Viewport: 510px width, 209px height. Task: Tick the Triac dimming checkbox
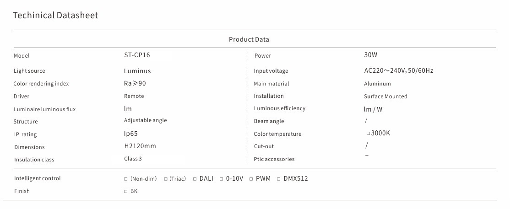(x=166, y=179)
